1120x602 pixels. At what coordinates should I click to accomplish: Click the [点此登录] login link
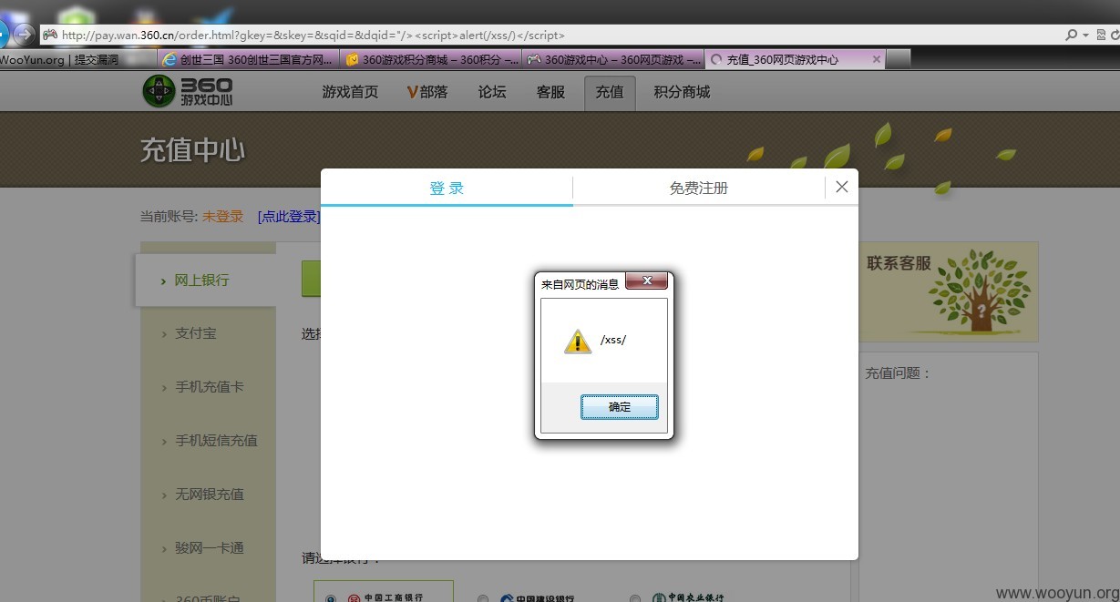point(289,216)
